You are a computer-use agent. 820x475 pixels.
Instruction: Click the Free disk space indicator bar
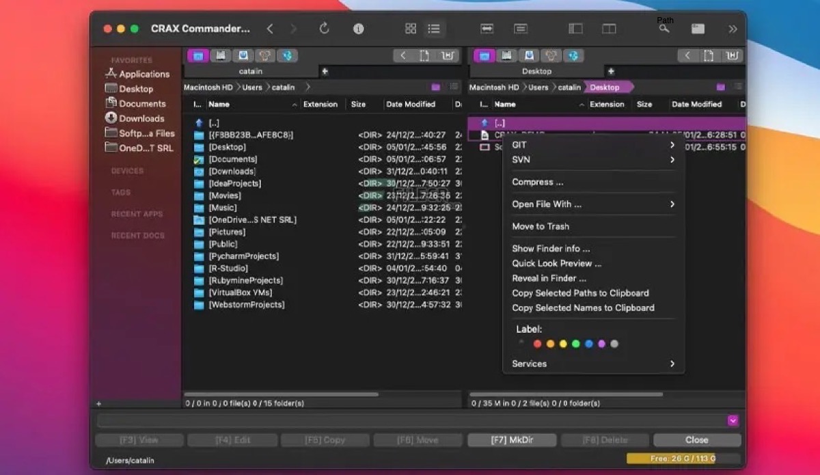(683, 459)
